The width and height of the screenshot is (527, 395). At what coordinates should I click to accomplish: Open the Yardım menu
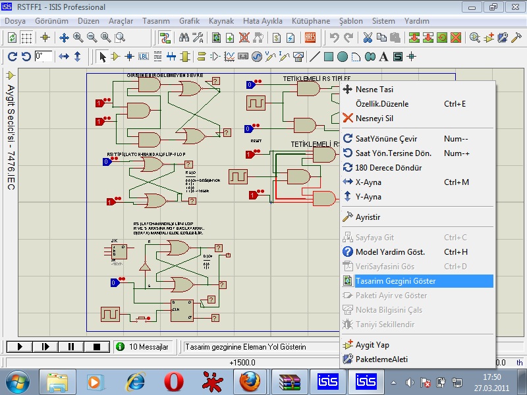point(417,21)
